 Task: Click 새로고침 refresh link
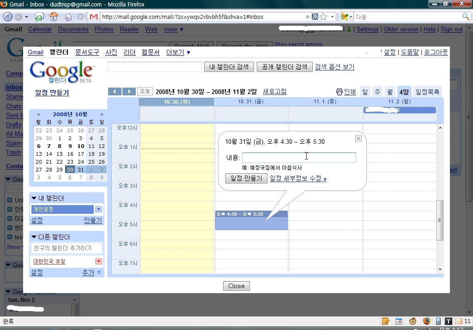coord(275,92)
